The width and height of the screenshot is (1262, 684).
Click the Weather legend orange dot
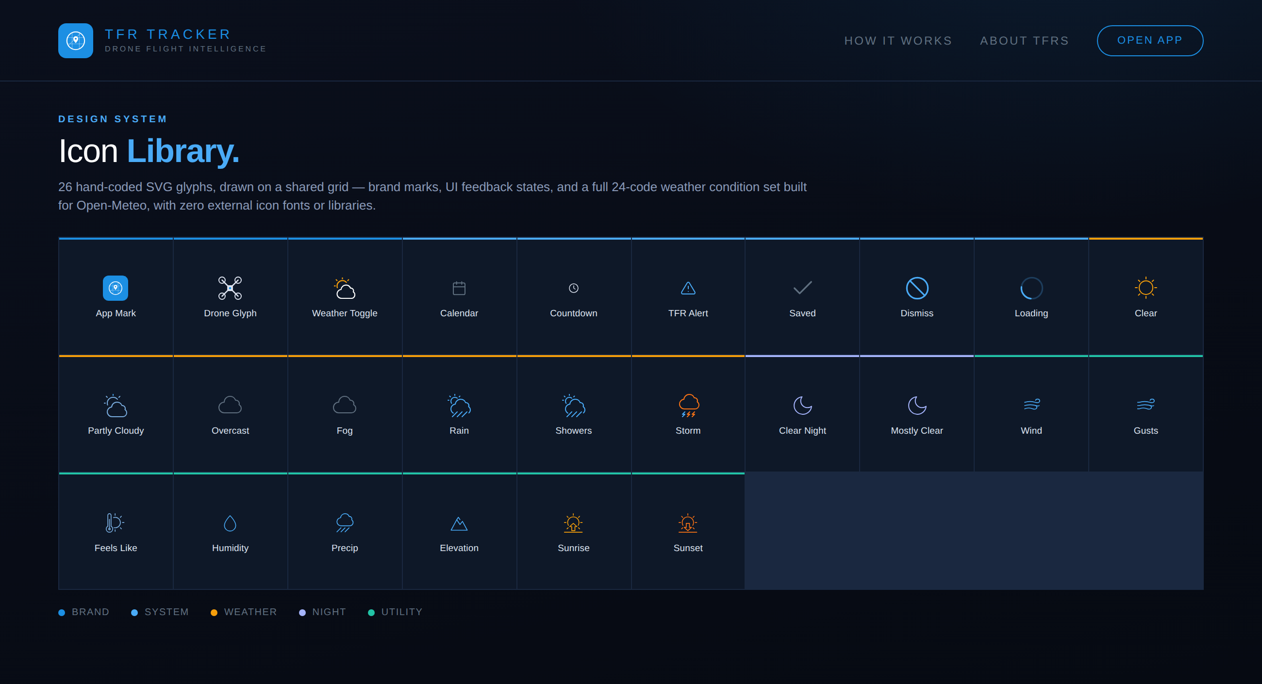(x=214, y=613)
